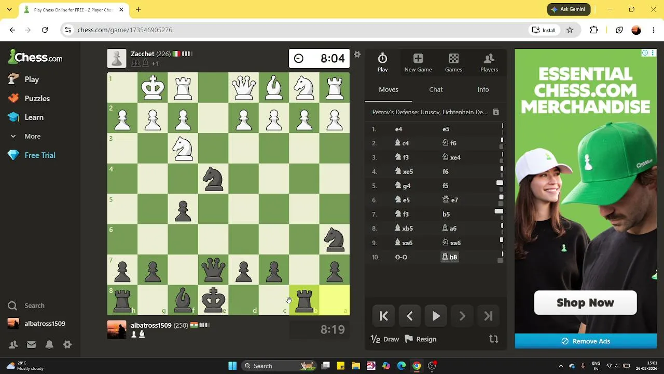Screen dimensions: 664x374
Task: Open the New Game tab
Action: point(418,62)
